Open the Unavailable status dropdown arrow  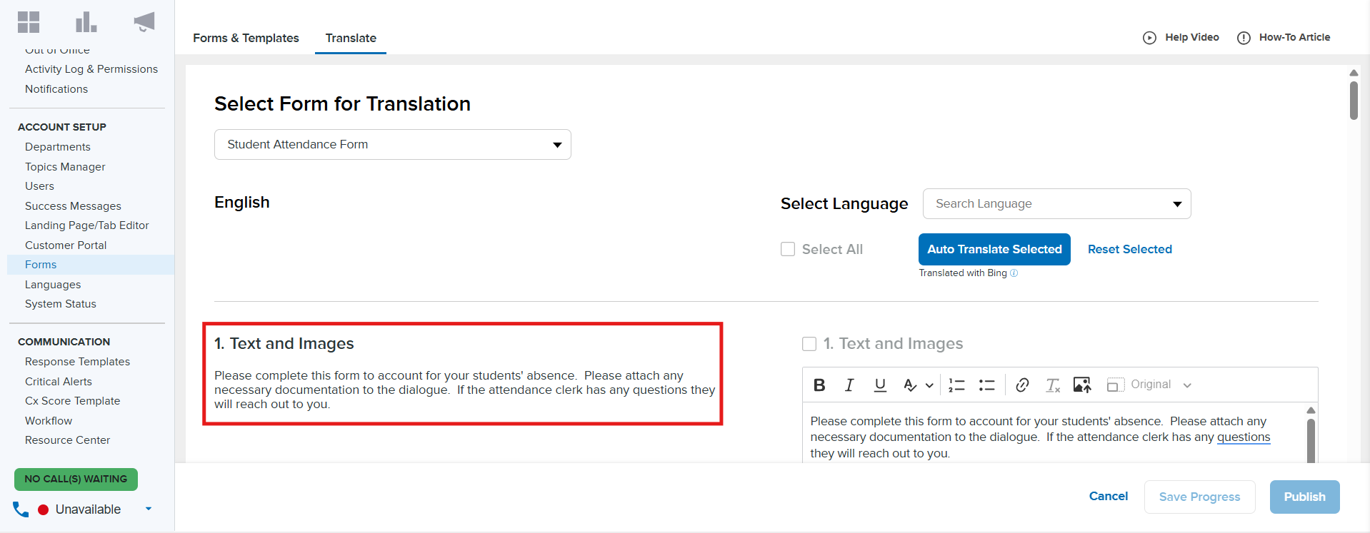[x=149, y=509]
